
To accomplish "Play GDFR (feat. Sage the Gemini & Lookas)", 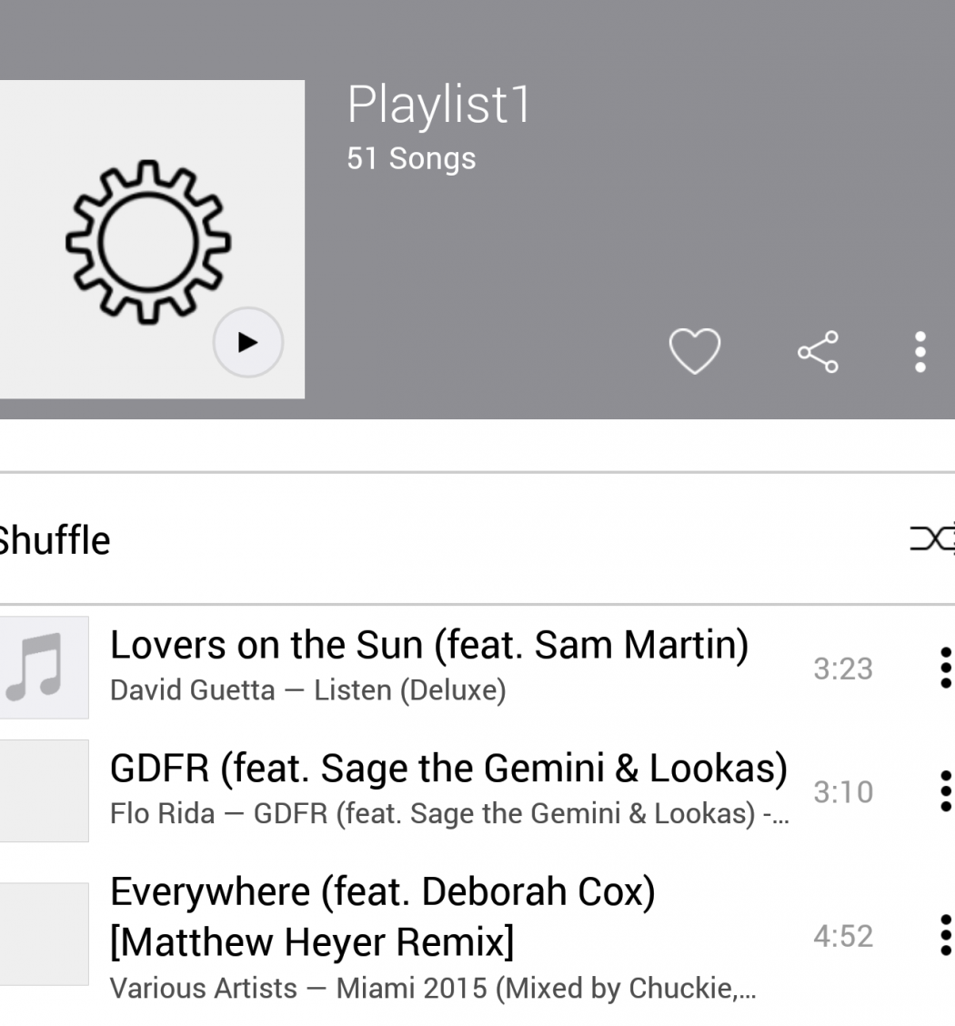I will point(448,769).
